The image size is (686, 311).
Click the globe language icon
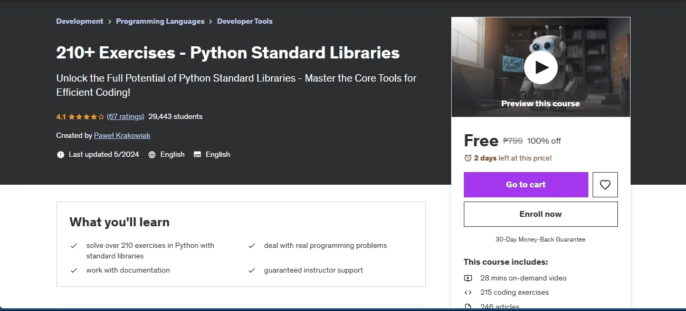pos(152,155)
